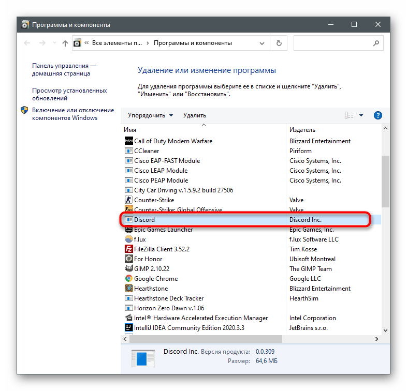This screenshot has height=391, width=407.
Task: Click the HearthSim publisher cell
Action: pyautogui.click(x=303, y=298)
